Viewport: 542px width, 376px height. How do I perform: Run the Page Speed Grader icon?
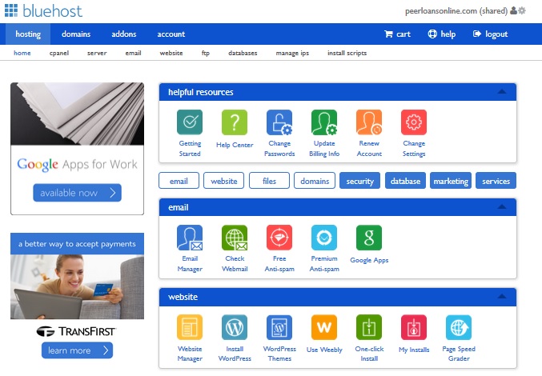(459, 327)
